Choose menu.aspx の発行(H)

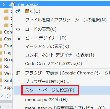point(46,100)
